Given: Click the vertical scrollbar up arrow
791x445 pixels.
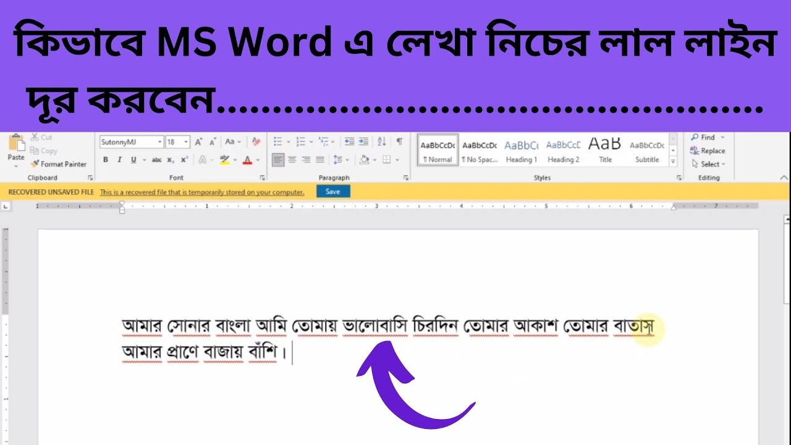Looking at the screenshot, I should 787,219.
